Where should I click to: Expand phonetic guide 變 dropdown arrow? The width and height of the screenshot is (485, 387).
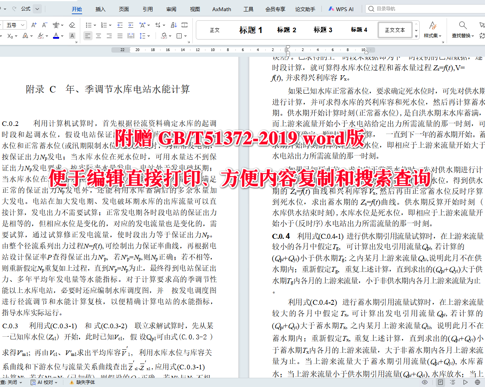62,25
